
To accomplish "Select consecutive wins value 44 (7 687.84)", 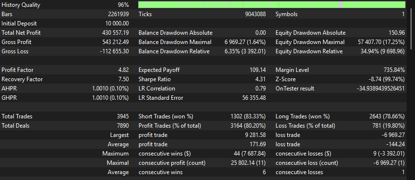I will 250,154.
